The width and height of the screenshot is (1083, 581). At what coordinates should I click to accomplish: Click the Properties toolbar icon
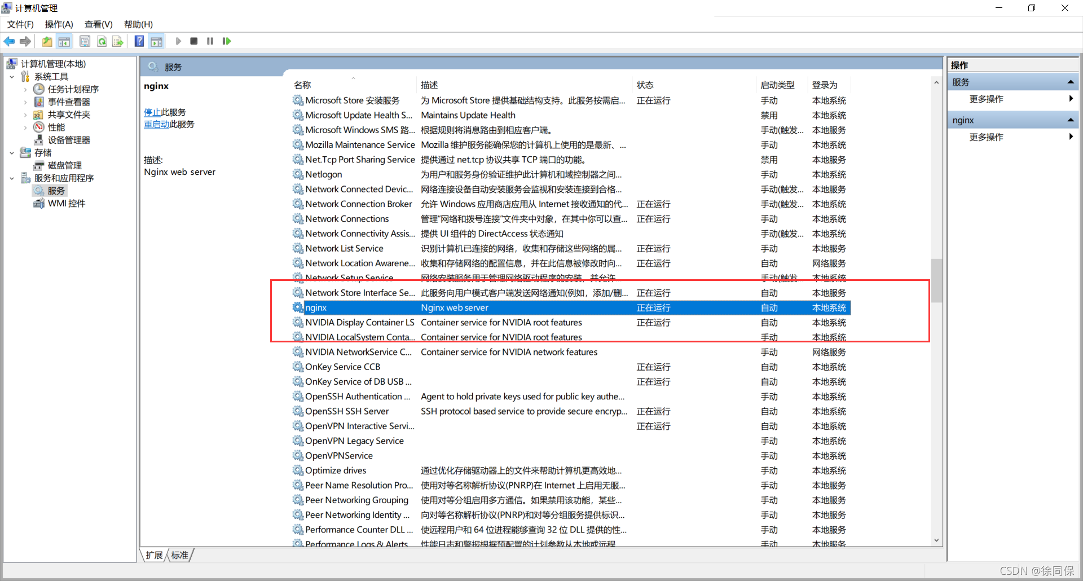(x=85, y=41)
